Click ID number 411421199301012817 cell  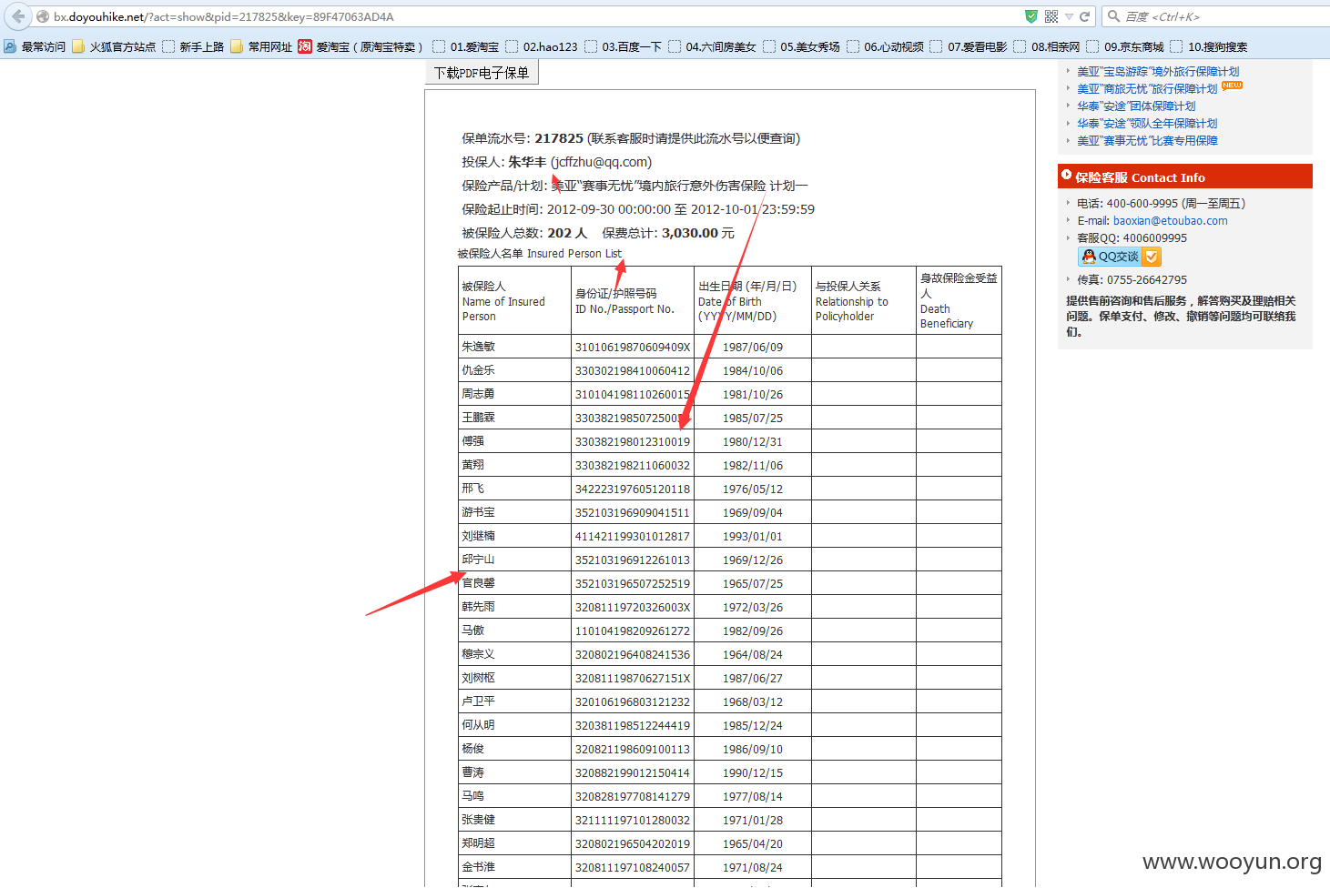pyautogui.click(x=633, y=536)
